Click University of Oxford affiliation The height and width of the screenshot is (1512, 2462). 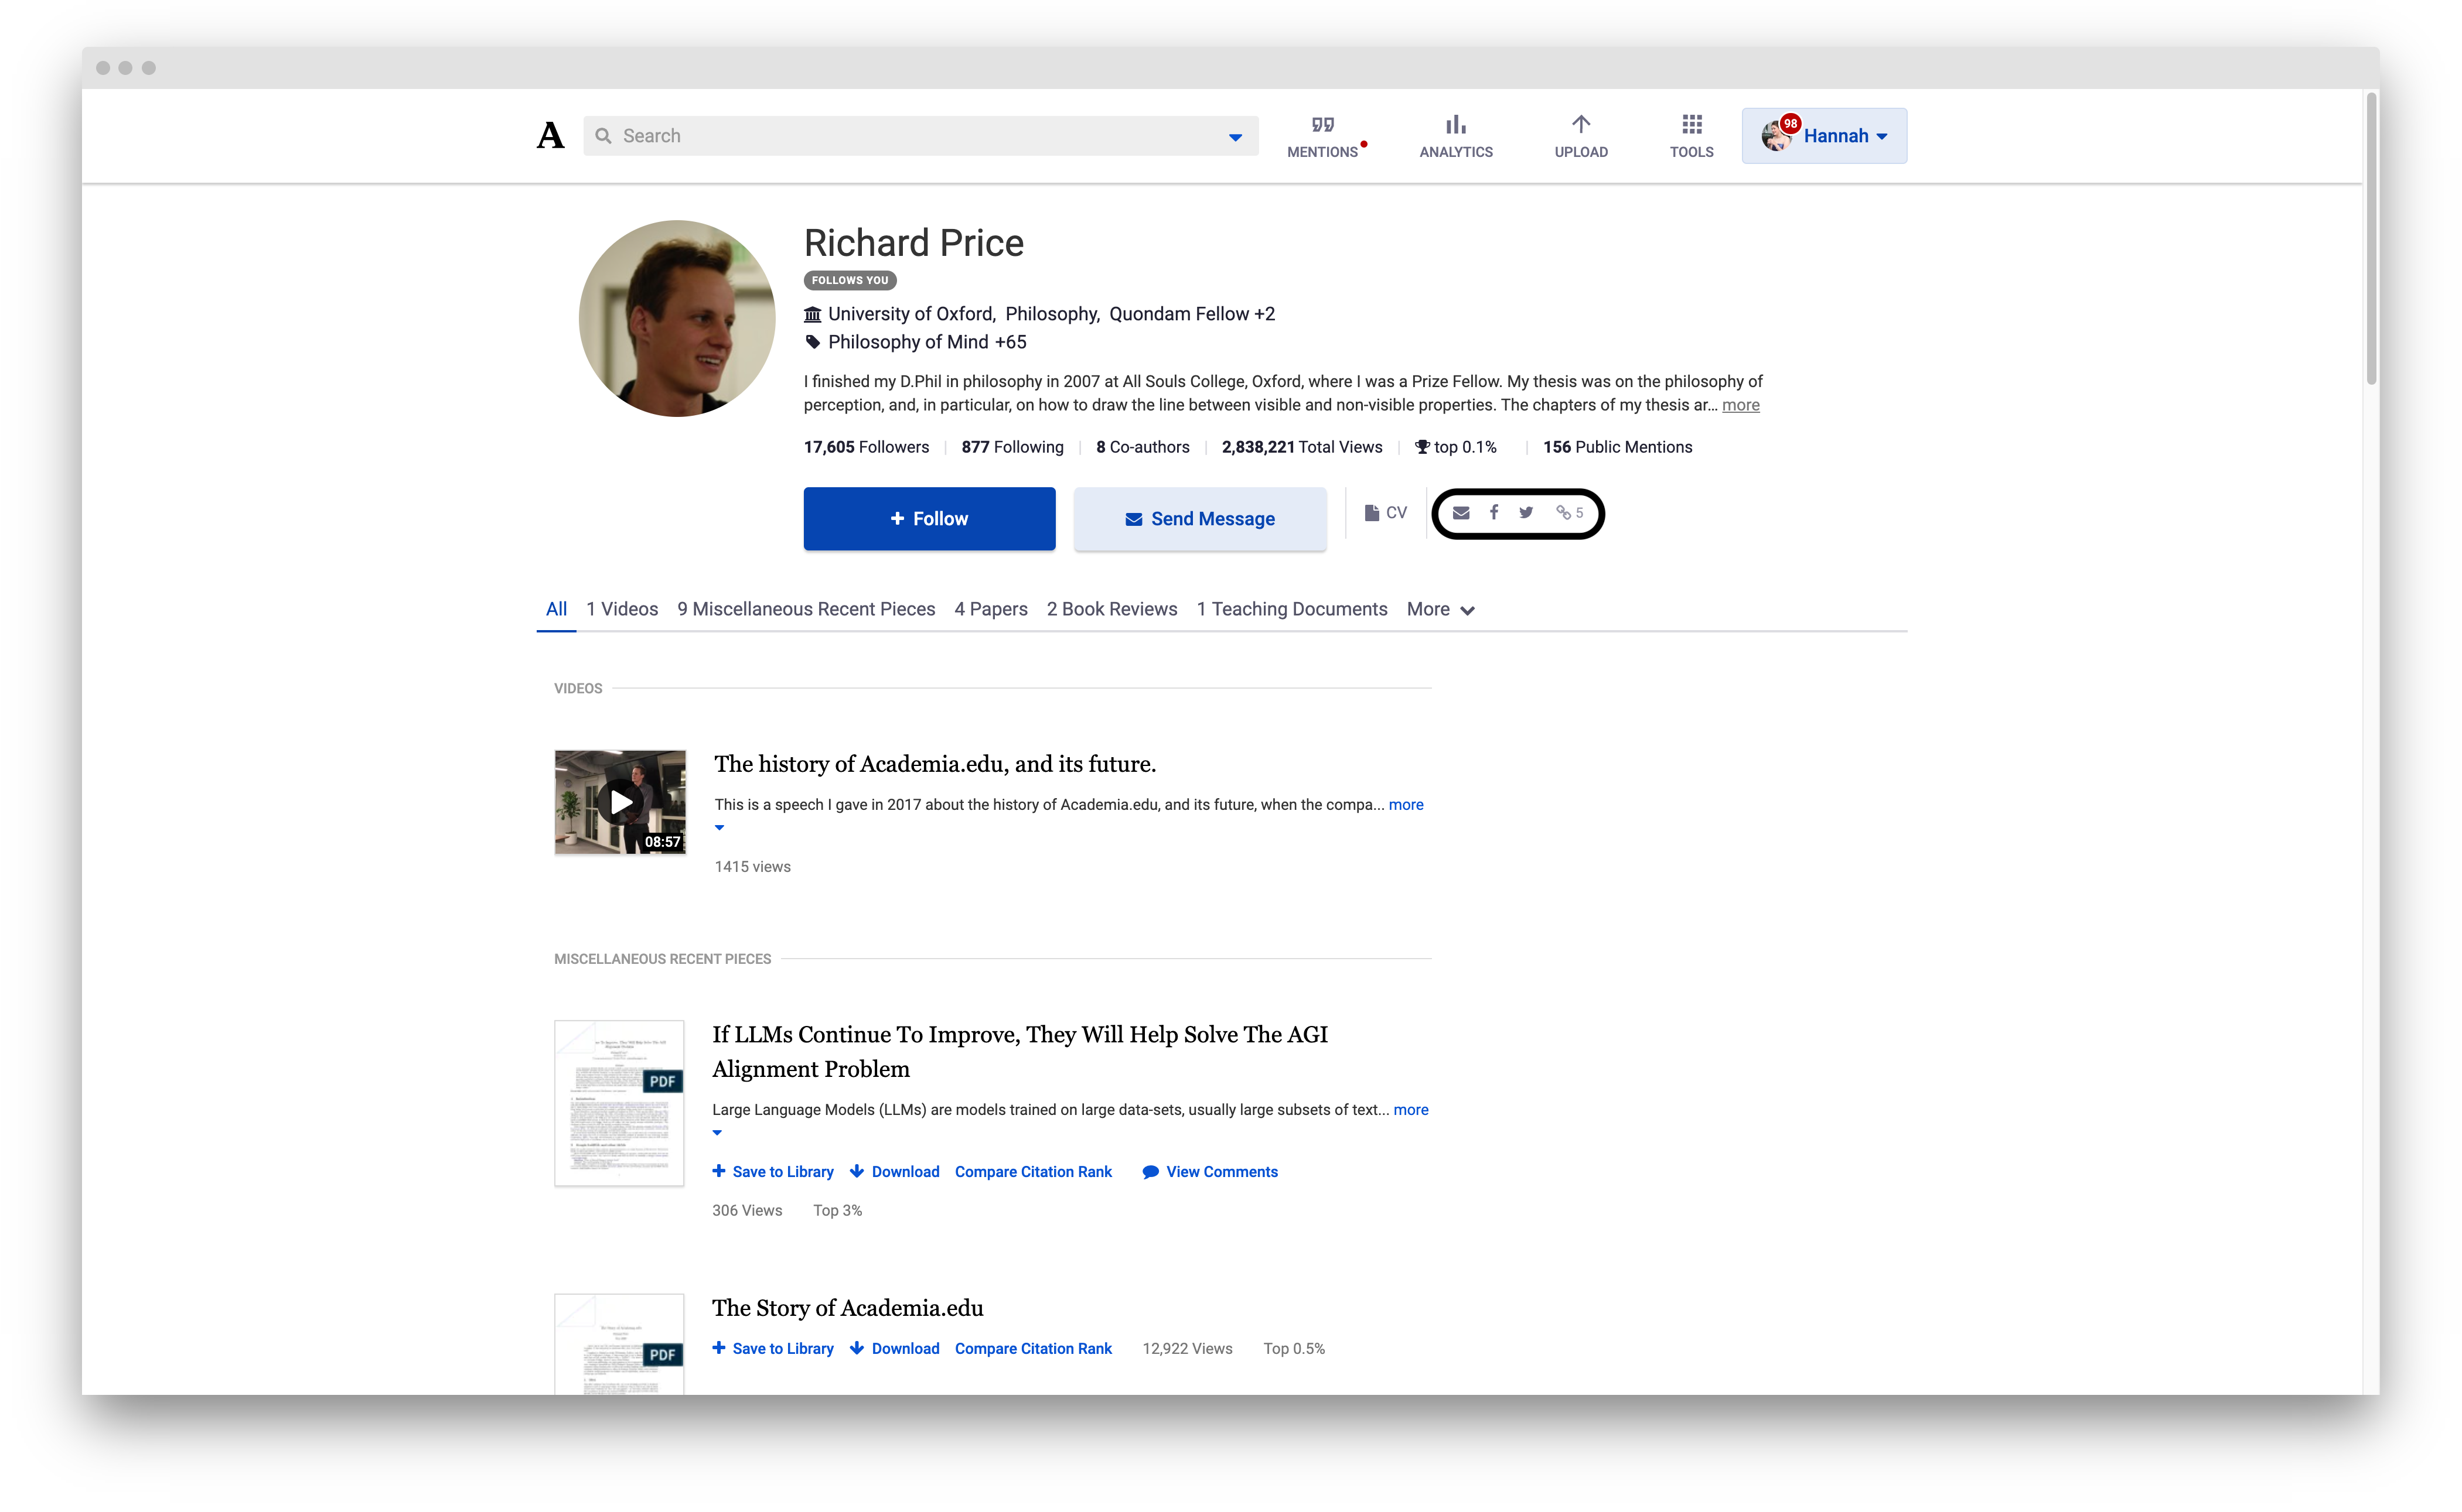tap(911, 314)
